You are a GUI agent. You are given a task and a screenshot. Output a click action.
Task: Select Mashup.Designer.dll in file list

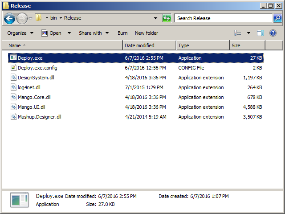pos(39,117)
